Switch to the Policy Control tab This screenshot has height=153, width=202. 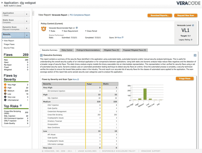(67, 50)
